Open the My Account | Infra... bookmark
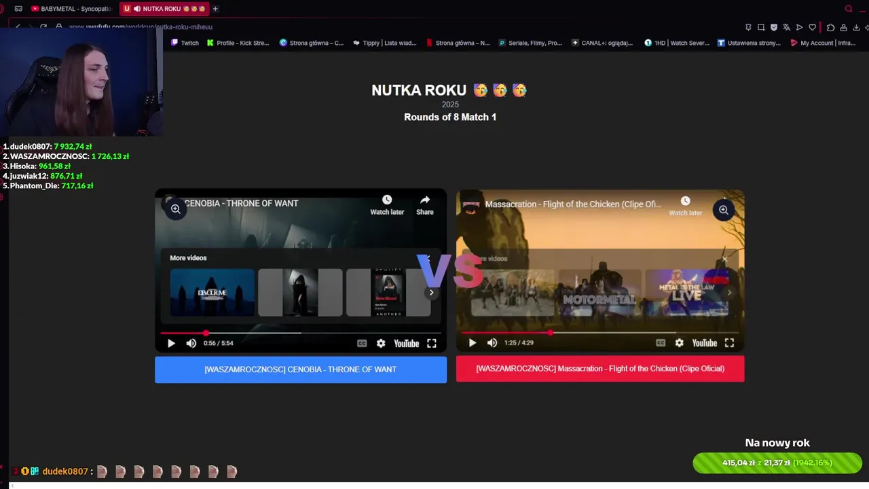Image resolution: width=869 pixels, height=489 pixels. click(823, 43)
